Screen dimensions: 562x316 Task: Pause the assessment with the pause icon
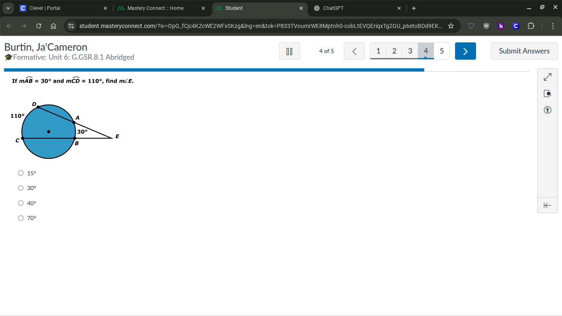pyautogui.click(x=289, y=51)
